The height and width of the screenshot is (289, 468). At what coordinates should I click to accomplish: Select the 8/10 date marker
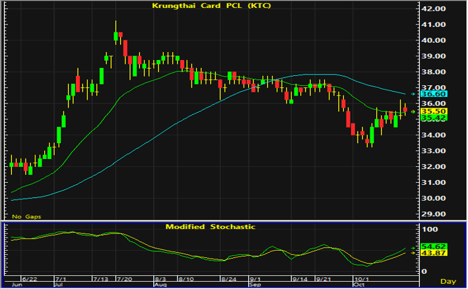pyautogui.click(x=186, y=279)
